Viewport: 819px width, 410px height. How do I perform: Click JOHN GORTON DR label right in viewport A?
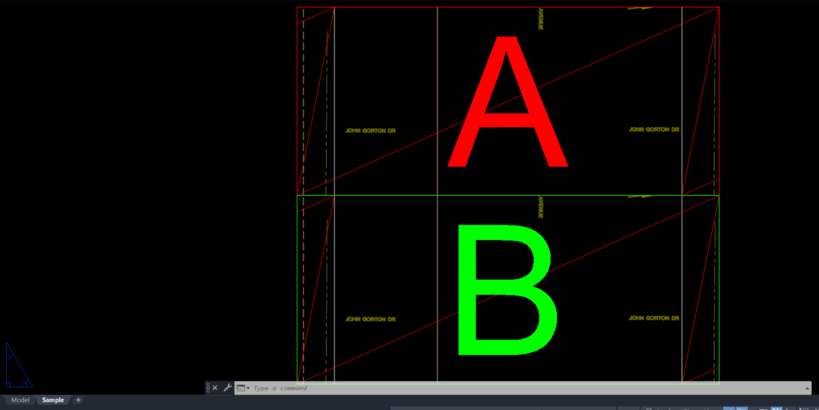click(x=654, y=130)
